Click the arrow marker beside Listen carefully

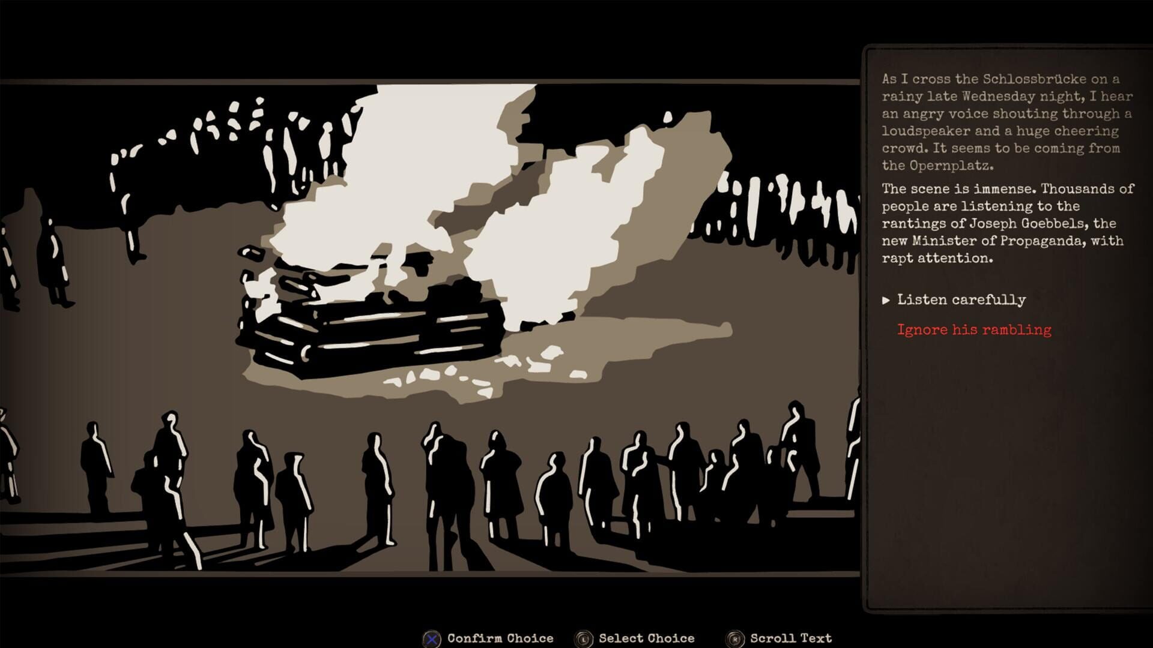pos(887,300)
